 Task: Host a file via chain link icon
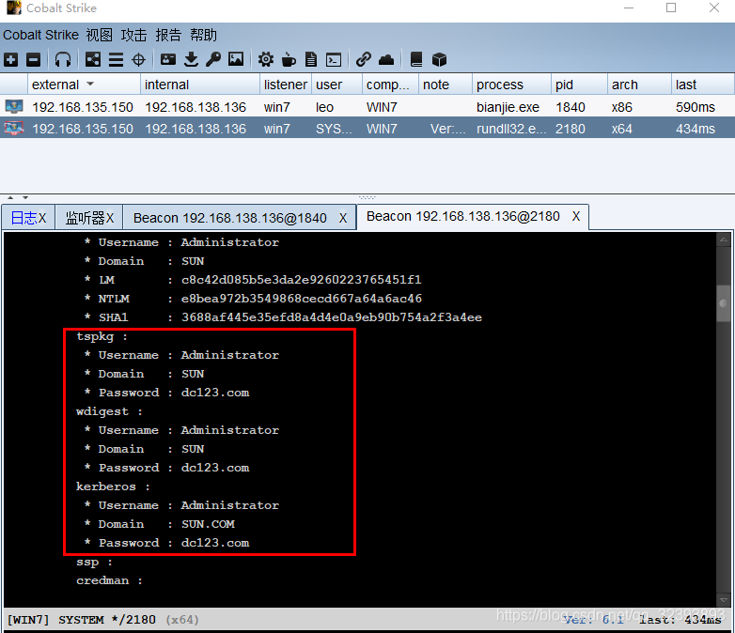pos(364,59)
